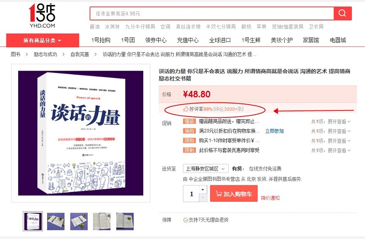This screenshot has height=239, width=365.
Task: Click the orange 赠品 promo tag
Action: coord(189,121)
